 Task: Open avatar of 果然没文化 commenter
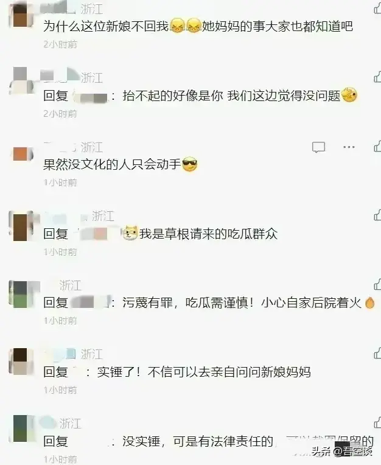[23, 155]
